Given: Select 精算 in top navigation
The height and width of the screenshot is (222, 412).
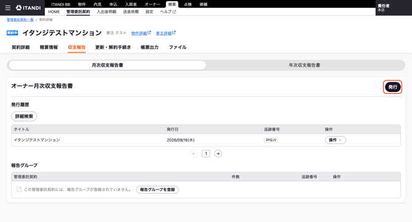Looking at the screenshot, I should (172, 4).
